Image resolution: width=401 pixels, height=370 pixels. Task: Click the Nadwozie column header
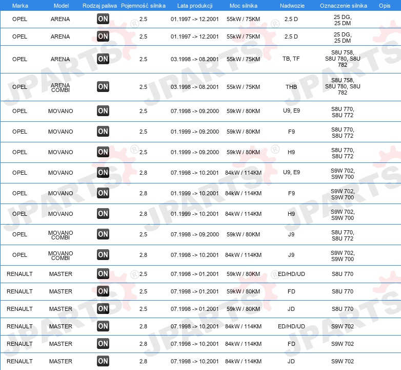[292, 6]
